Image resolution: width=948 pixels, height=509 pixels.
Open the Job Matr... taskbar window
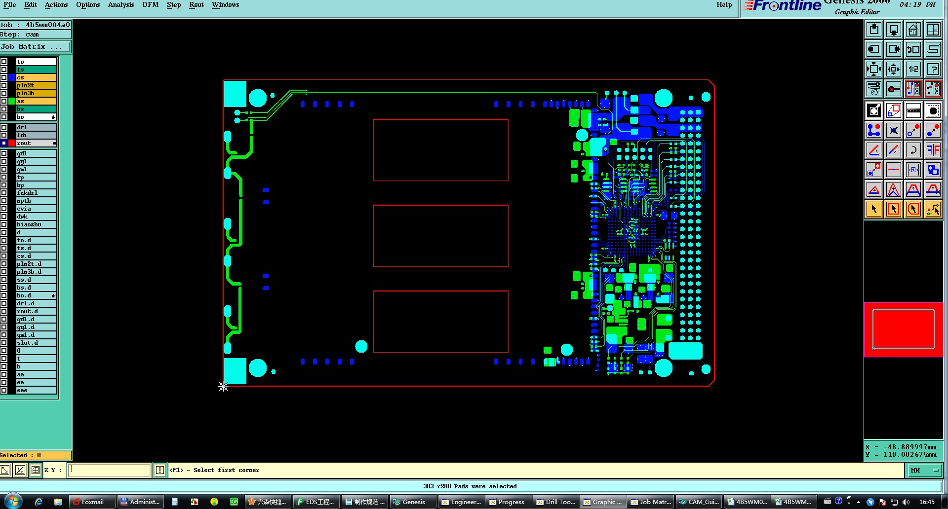coord(650,502)
